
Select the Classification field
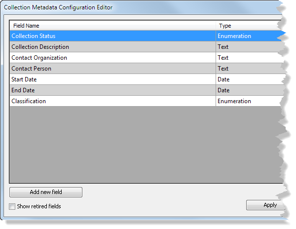click(x=112, y=101)
